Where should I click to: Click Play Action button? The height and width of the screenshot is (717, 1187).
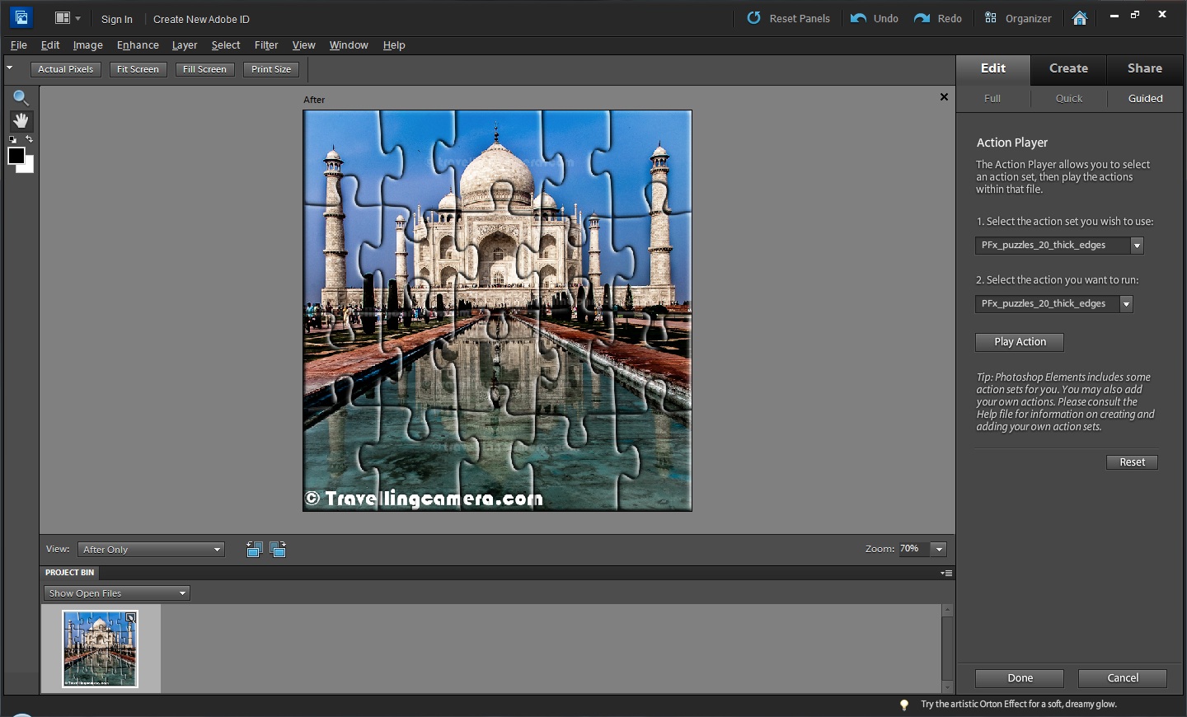pos(1020,342)
